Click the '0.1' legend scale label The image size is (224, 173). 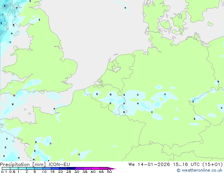pos(4,172)
